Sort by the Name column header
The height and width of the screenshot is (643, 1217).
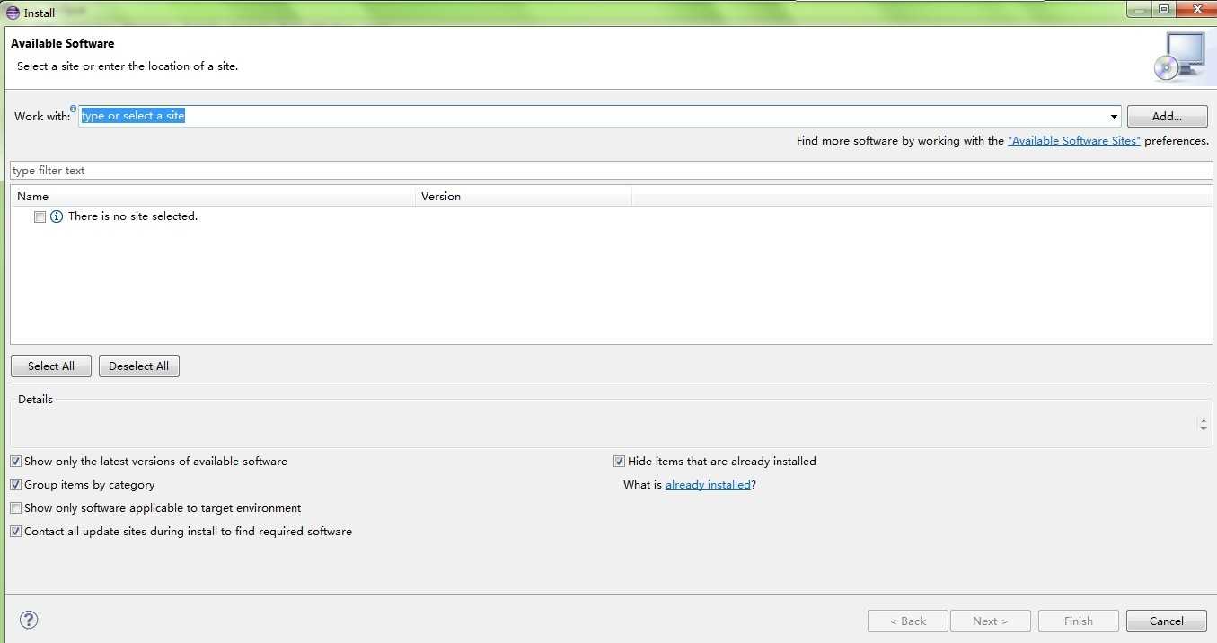pos(212,197)
